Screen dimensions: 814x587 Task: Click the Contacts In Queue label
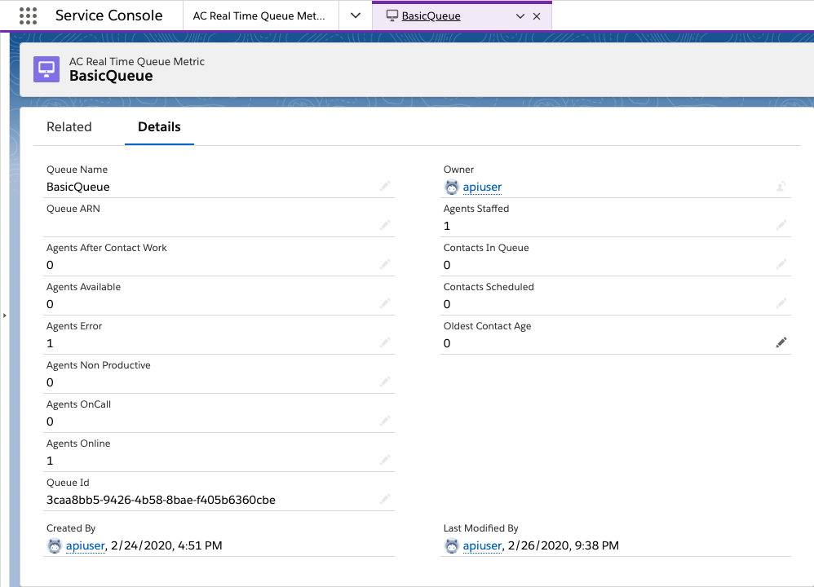pyautogui.click(x=486, y=248)
